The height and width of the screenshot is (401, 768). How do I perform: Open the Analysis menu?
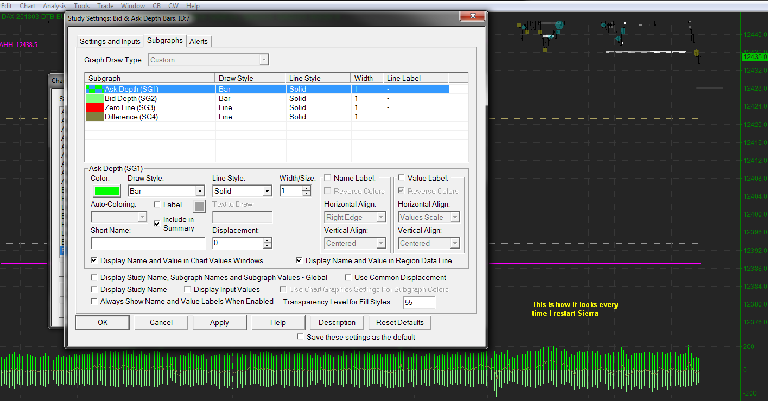pos(54,6)
